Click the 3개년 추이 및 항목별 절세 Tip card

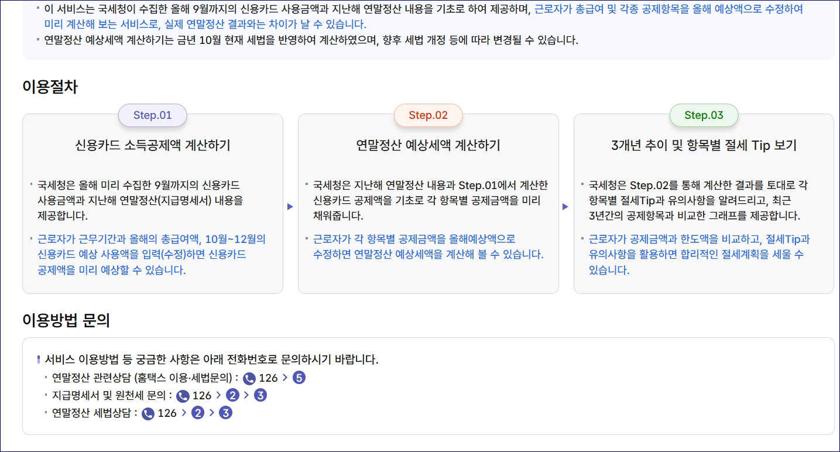704,145
